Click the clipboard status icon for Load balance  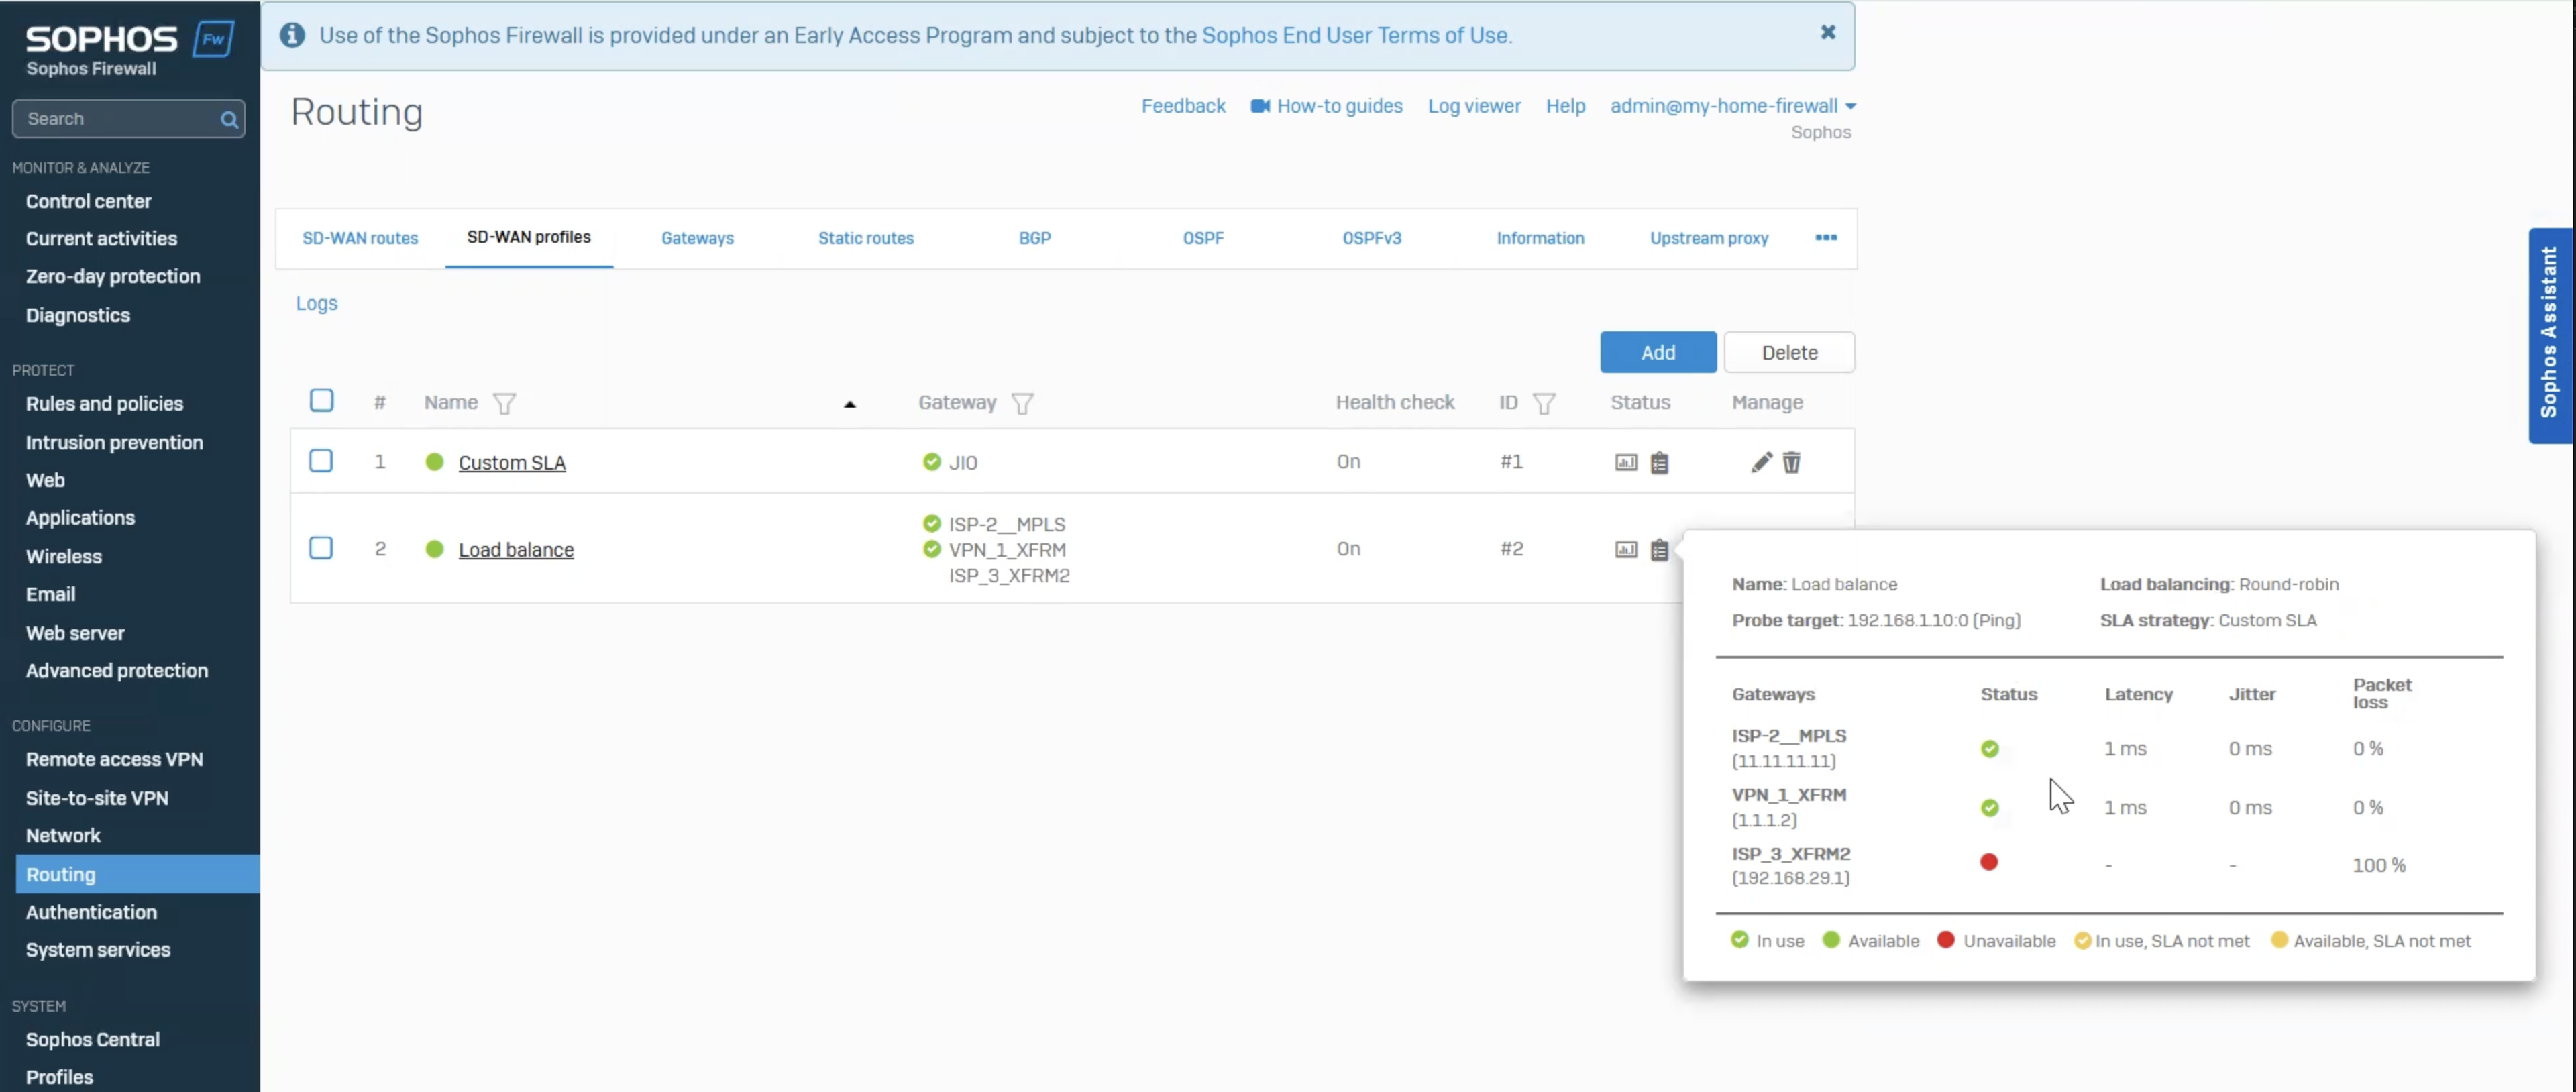1659,549
